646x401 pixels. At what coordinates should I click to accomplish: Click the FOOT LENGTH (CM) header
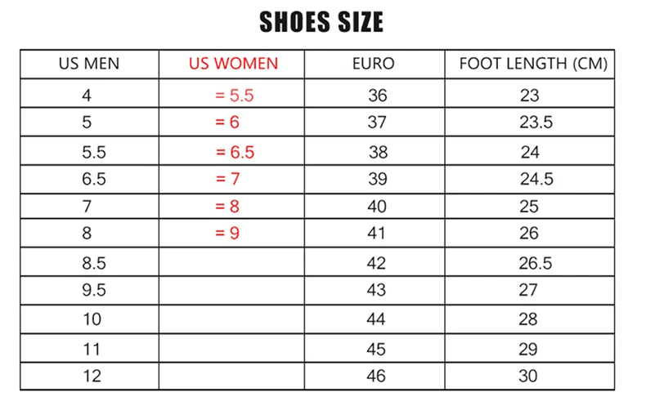point(530,64)
